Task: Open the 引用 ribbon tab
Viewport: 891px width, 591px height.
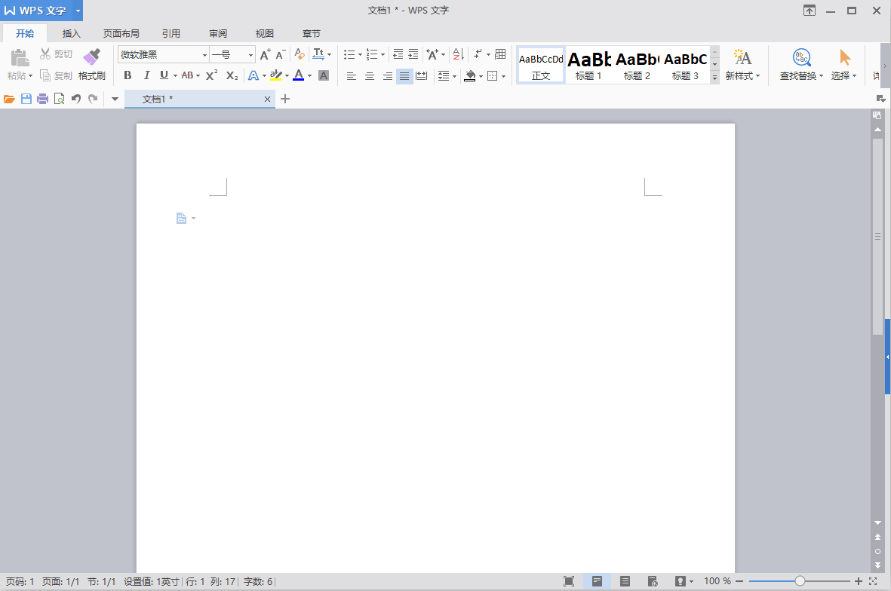Action: pyautogui.click(x=171, y=33)
